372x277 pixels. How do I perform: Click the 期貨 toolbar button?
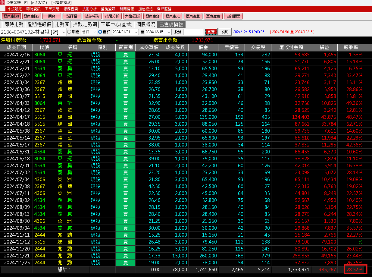tap(52, 16)
